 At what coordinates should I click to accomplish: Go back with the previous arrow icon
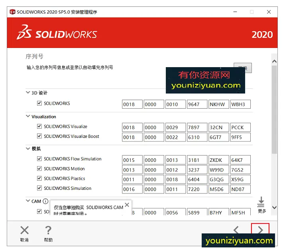coord(236,230)
